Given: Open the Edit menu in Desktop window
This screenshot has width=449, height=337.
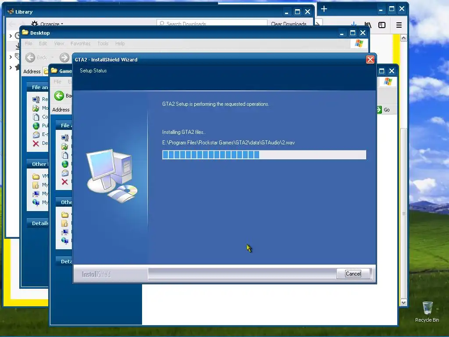Looking at the screenshot, I should point(43,43).
